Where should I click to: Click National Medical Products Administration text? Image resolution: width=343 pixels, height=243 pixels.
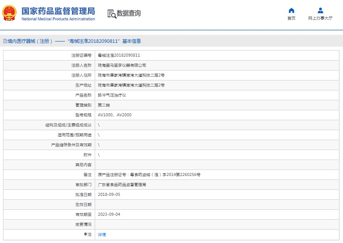pyautogui.click(x=58, y=19)
